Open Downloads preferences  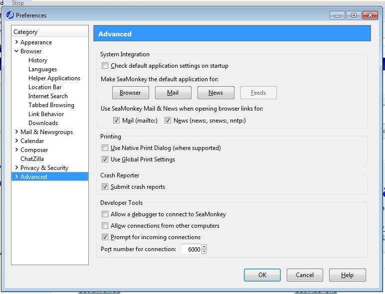tap(43, 123)
